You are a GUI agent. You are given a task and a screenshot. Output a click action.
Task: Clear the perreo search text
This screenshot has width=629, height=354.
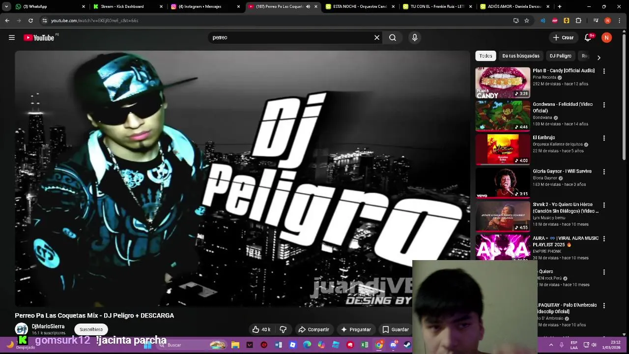pos(377,37)
